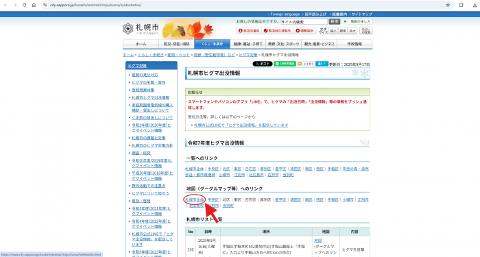Open ヒグマについて知ろう in the sidebar
Viewport: 480px width, 257px height.
click(150, 193)
